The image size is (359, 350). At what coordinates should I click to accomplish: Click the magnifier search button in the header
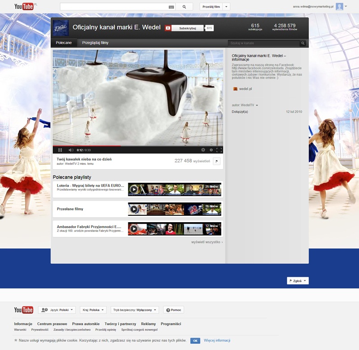coord(184,7)
